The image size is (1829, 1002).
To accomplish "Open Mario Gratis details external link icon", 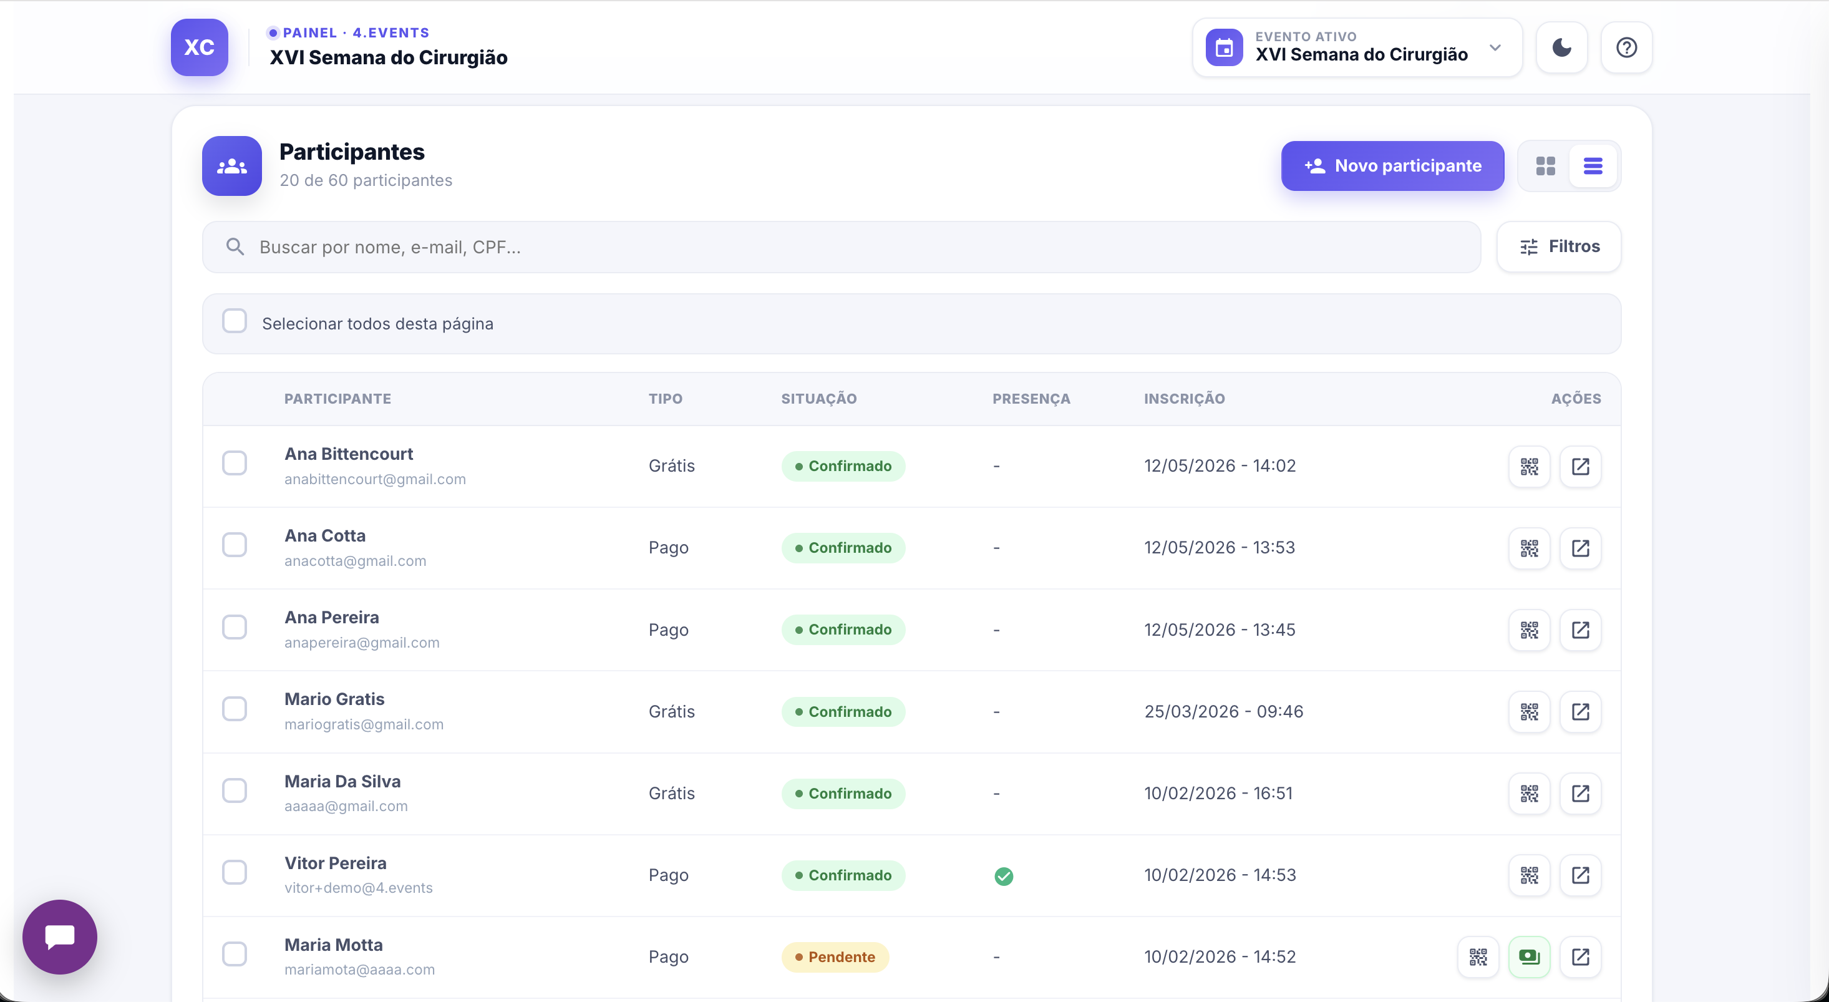I will tap(1579, 711).
